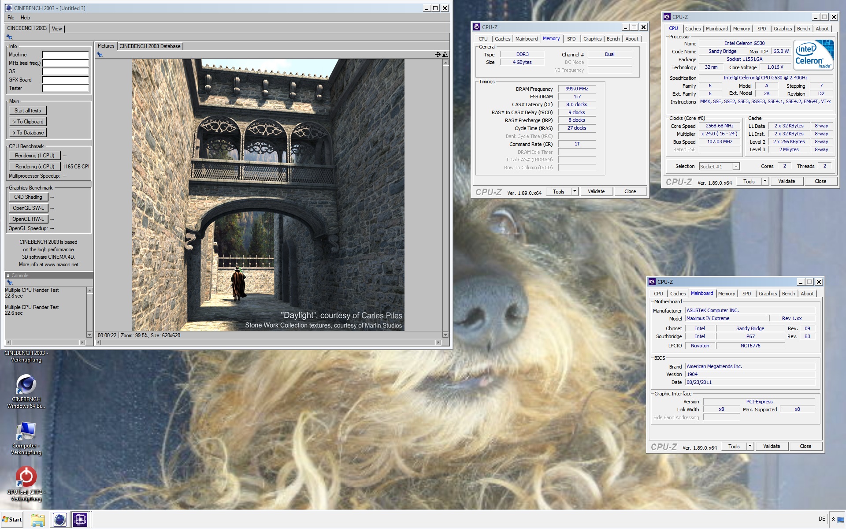
Task: Open the GPUTool CTP1 desktop shortcut
Action: point(26,484)
